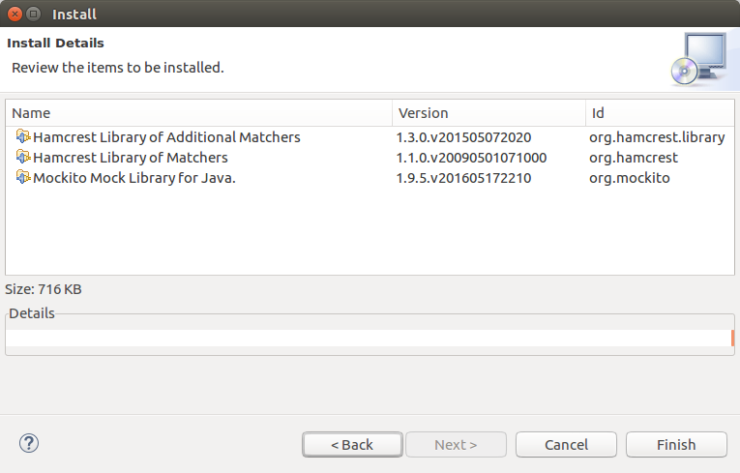Click the disabled Next button
740x473 pixels.
(456, 445)
